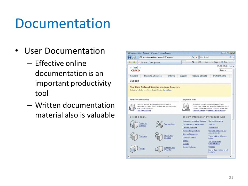Open the Training & Events navigation menu
The width and height of the screenshot is (248, 186).
click(x=200, y=76)
